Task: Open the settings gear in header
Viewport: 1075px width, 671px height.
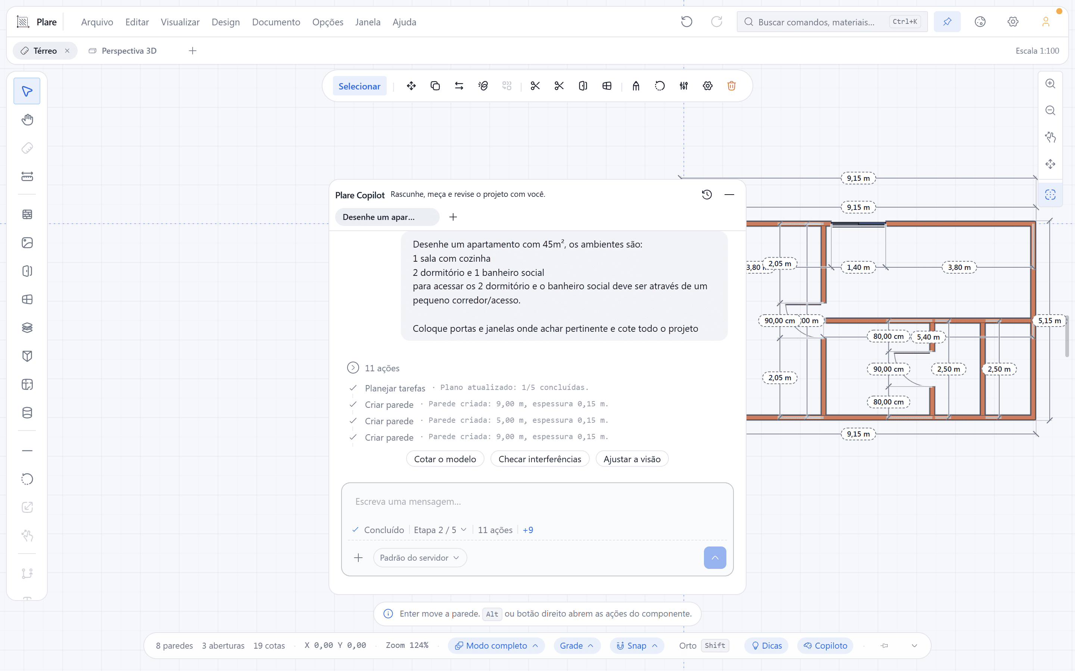Action: (1013, 22)
